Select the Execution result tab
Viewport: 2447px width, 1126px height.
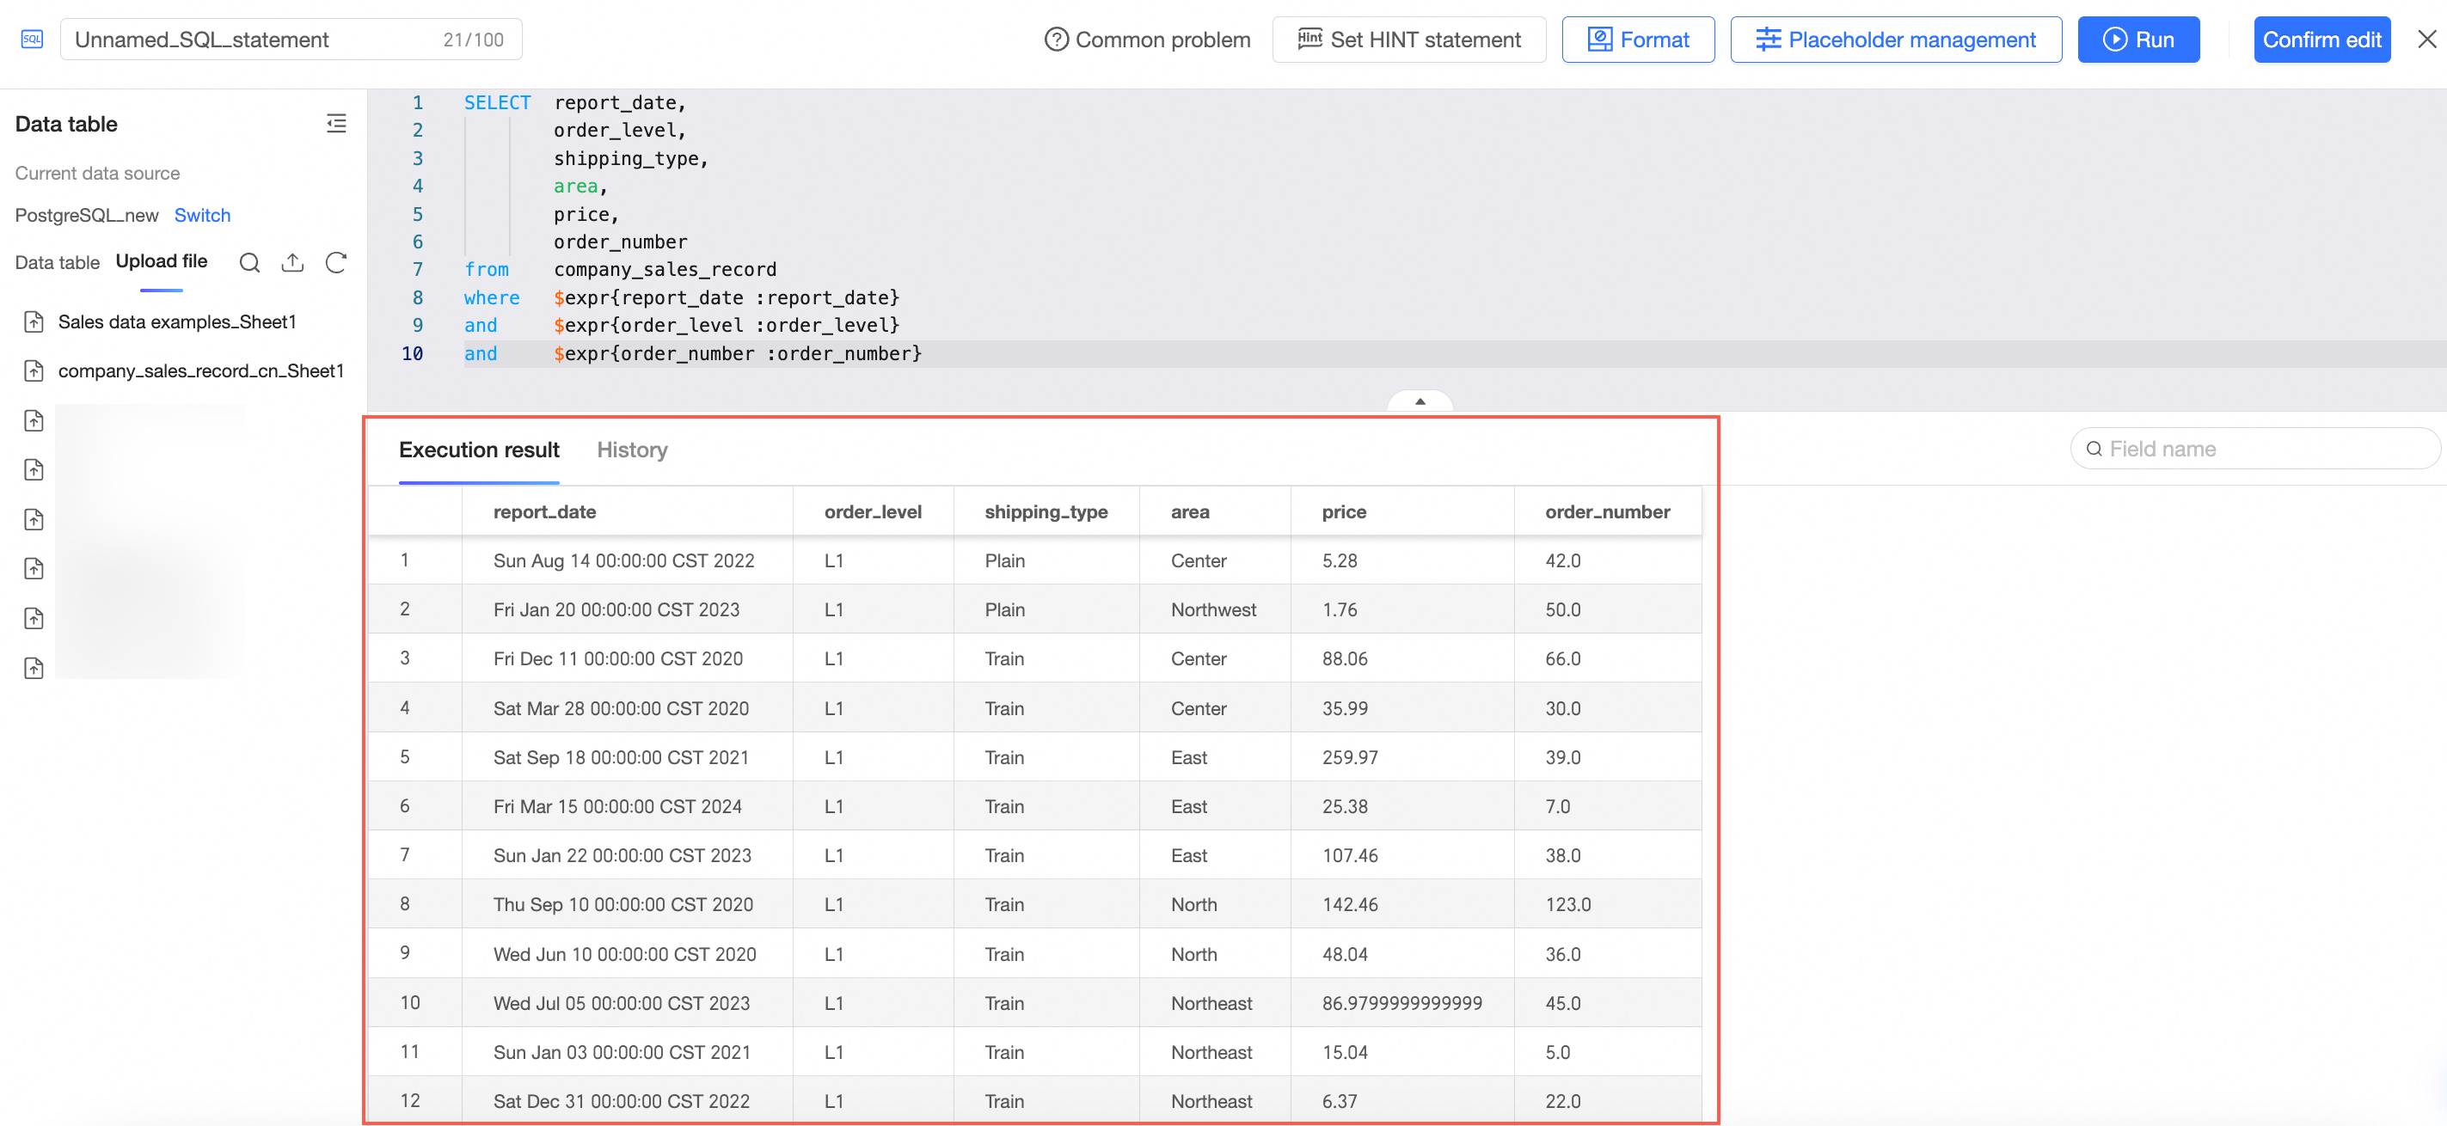479,450
